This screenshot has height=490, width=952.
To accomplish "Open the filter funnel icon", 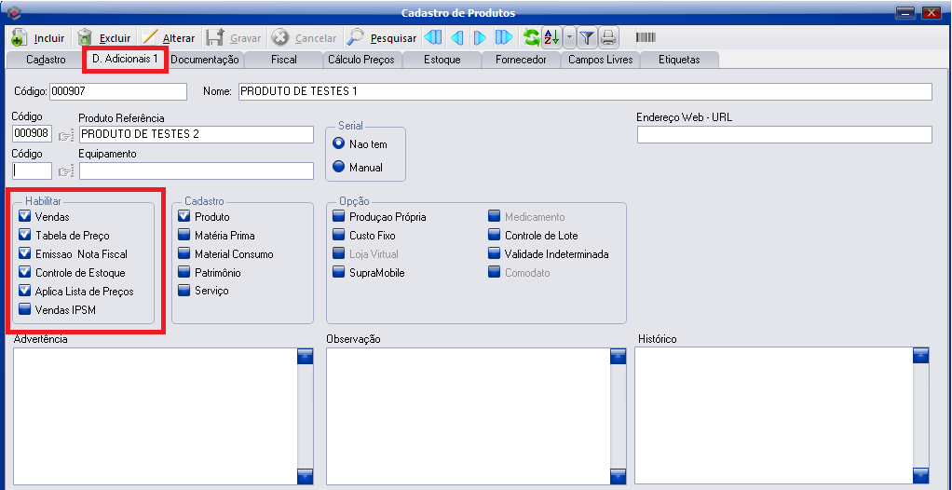I will click(x=587, y=38).
